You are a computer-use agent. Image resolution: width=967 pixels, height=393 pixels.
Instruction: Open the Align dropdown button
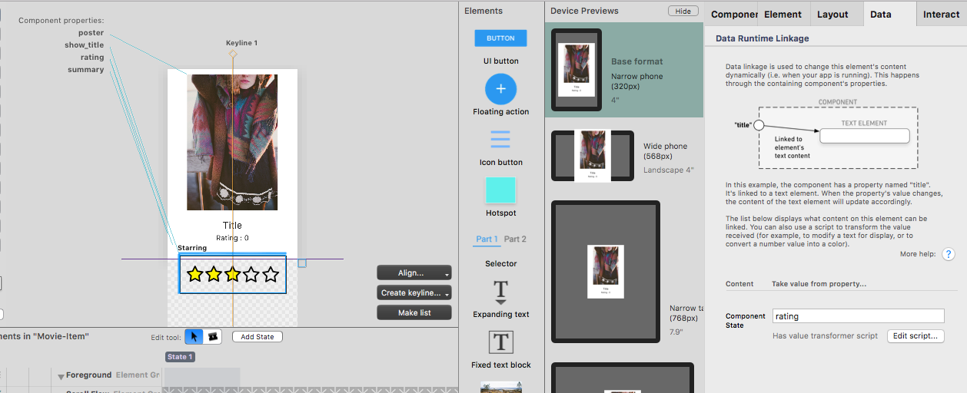pyautogui.click(x=414, y=272)
